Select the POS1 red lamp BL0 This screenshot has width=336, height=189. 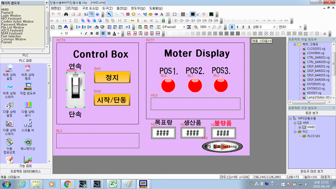point(168,85)
